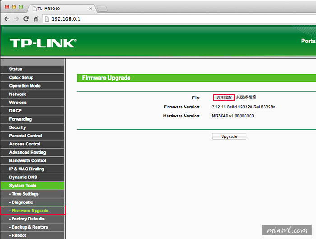Click the page icon in address bar
The height and width of the screenshot is (239, 316).
tap(47, 19)
